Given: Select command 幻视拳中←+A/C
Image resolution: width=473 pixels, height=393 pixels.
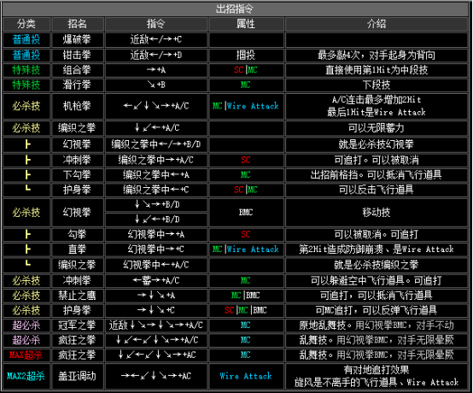Looking at the screenshot, I should pos(156,265).
